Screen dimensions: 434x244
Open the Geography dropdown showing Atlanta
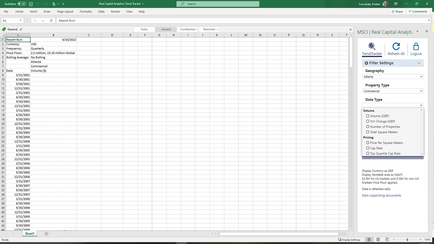(x=393, y=77)
